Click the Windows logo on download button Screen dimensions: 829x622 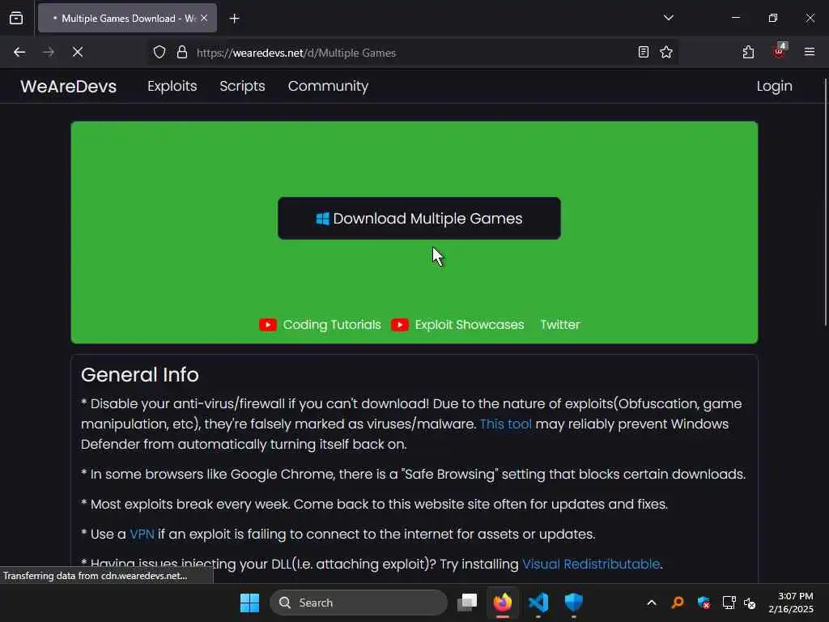322,219
